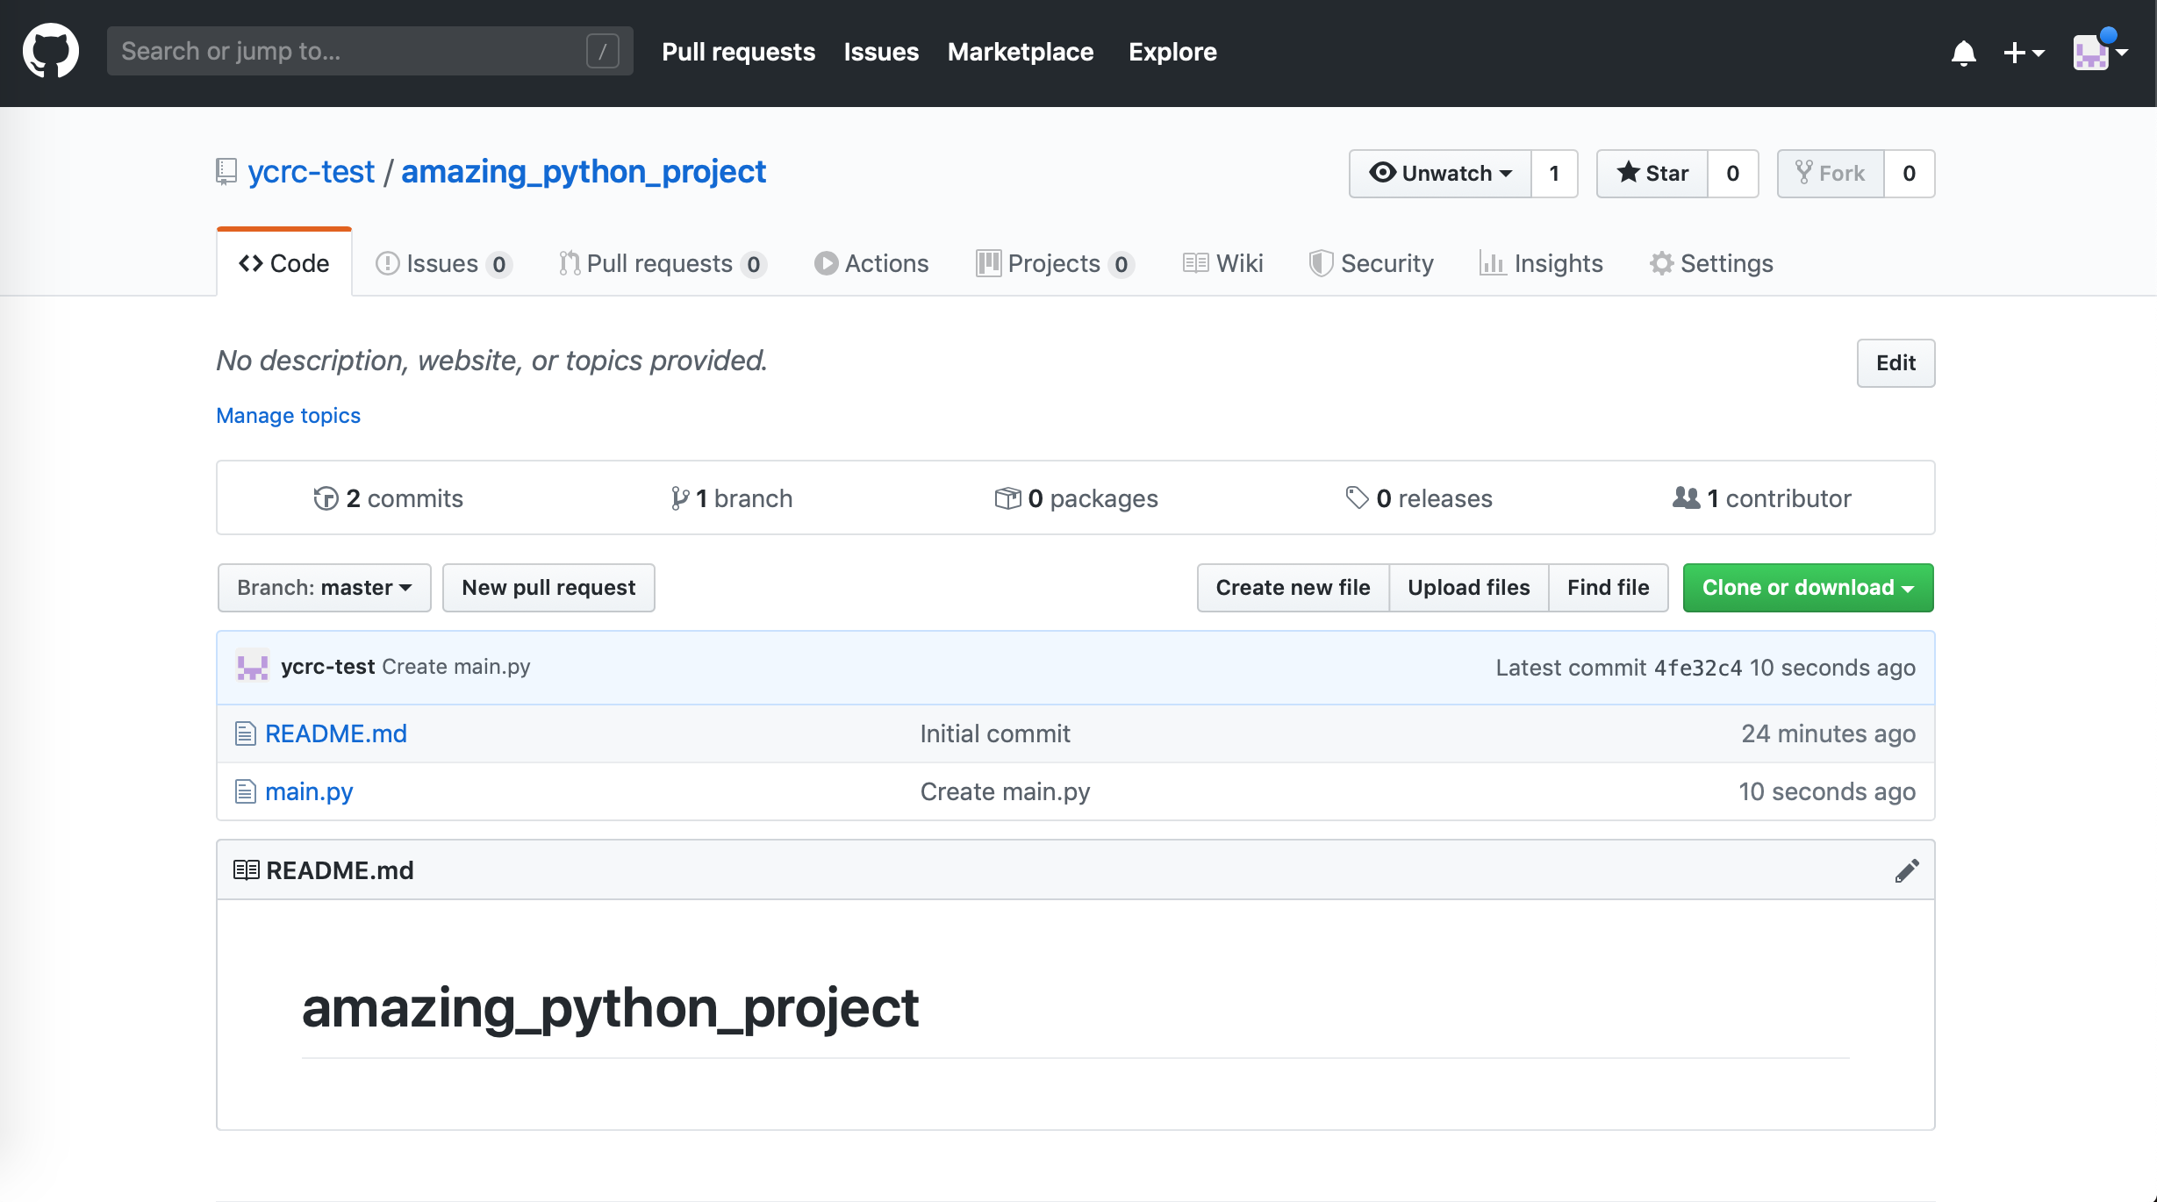
Task: Go to Explore
Action: [1172, 52]
